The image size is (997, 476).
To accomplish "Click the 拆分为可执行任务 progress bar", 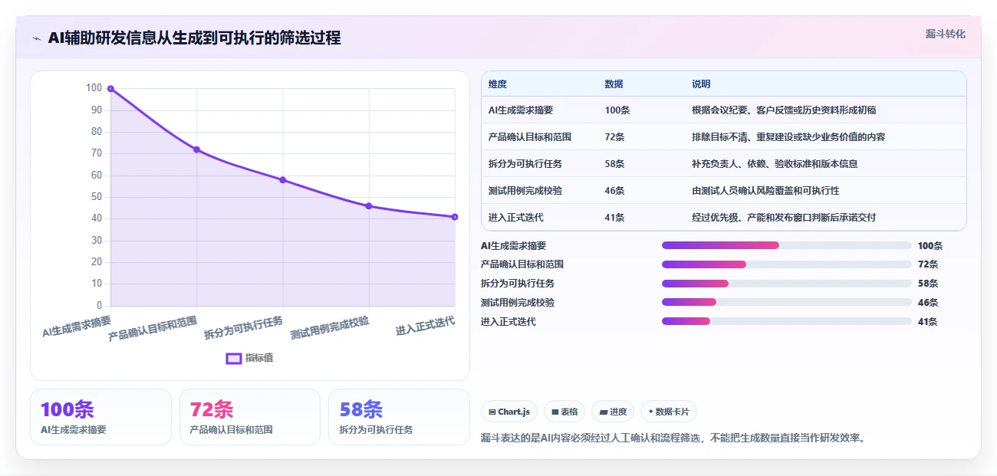I will point(787,284).
